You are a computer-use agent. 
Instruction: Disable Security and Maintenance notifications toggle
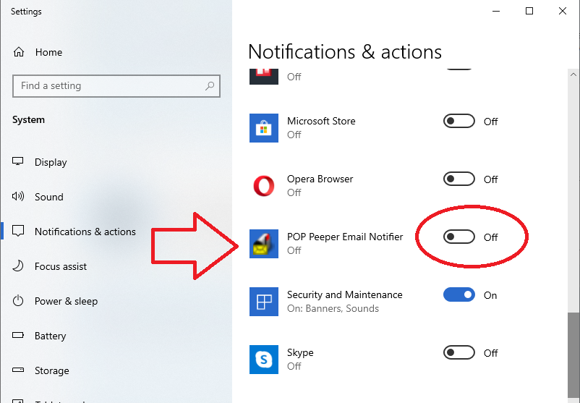(459, 295)
